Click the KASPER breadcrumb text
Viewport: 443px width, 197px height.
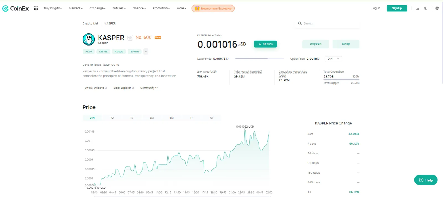110,23
